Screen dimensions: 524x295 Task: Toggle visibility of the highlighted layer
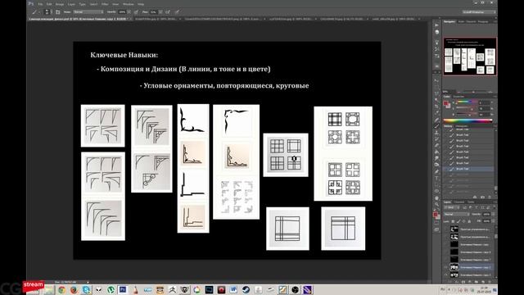pyautogui.click(x=445, y=267)
